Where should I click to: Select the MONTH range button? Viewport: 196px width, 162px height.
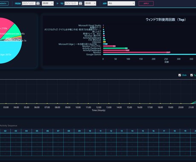4,3
